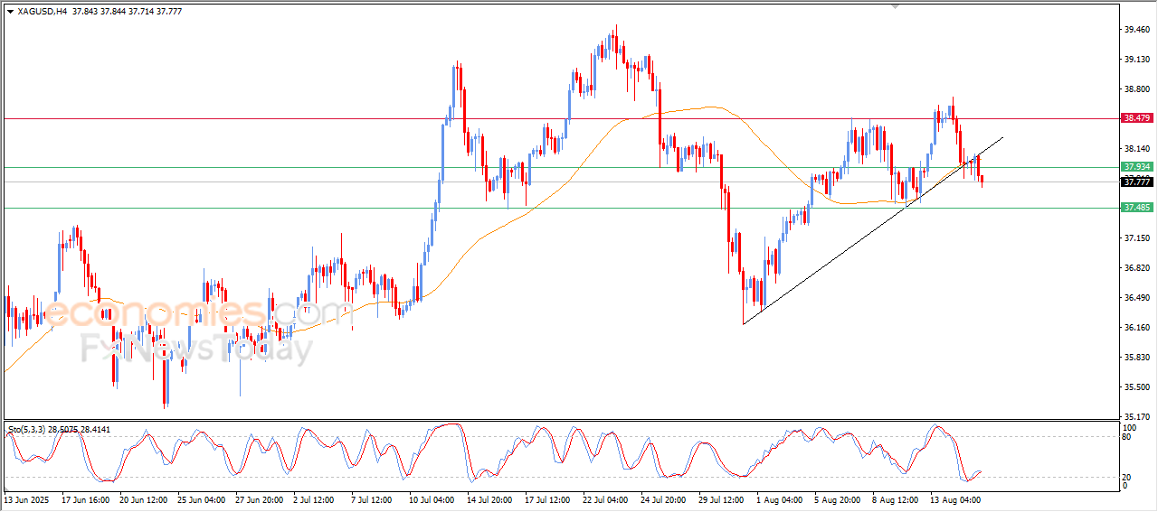The width and height of the screenshot is (1158, 512).
Task: Click the 13 Jun 2025 date label
Action: 25,498
